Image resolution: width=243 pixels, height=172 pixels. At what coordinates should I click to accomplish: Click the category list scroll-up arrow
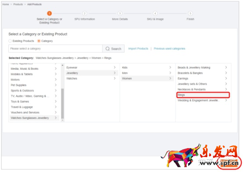click(x=63, y=65)
